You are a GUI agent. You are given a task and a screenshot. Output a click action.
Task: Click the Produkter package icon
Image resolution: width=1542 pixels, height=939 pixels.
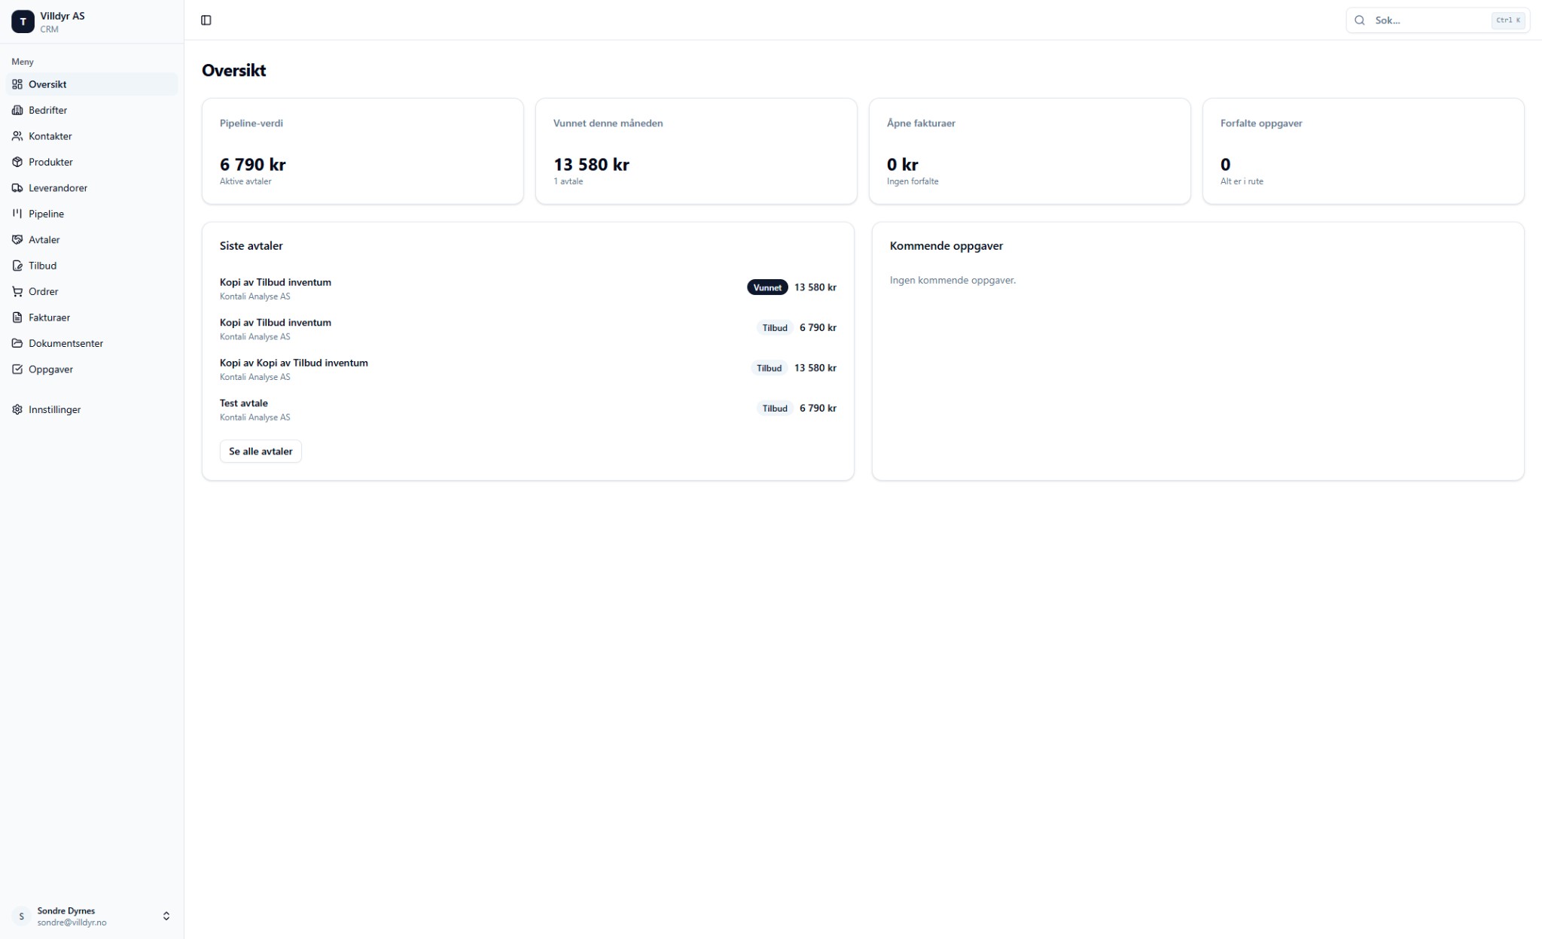coord(18,162)
